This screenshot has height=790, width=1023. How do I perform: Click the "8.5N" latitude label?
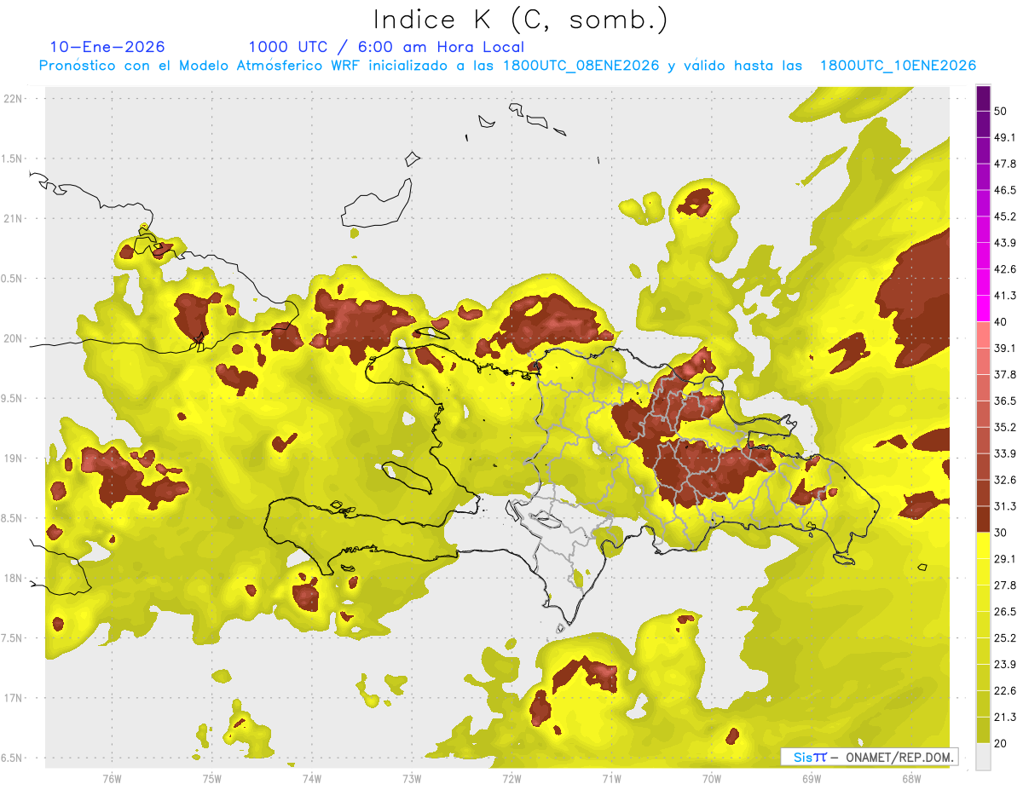click(13, 518)
